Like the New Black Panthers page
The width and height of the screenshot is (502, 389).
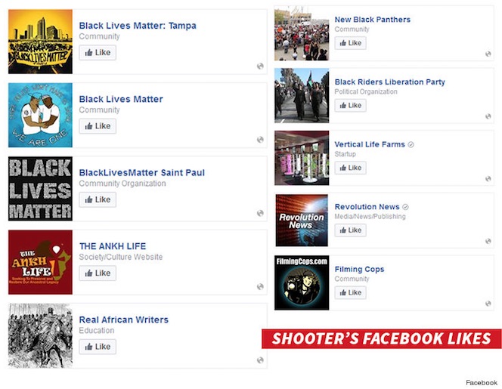tap(351, 43)
